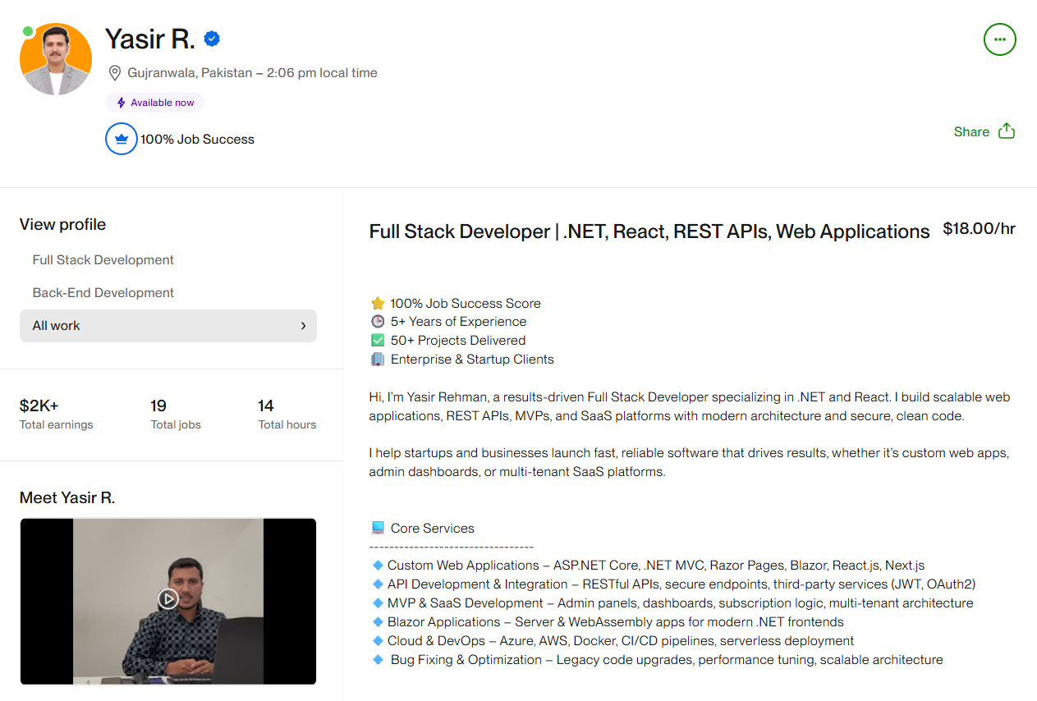This screenshot has height=701, width=1037.
Task: Click the Share link text
Action: click(971, 131)
